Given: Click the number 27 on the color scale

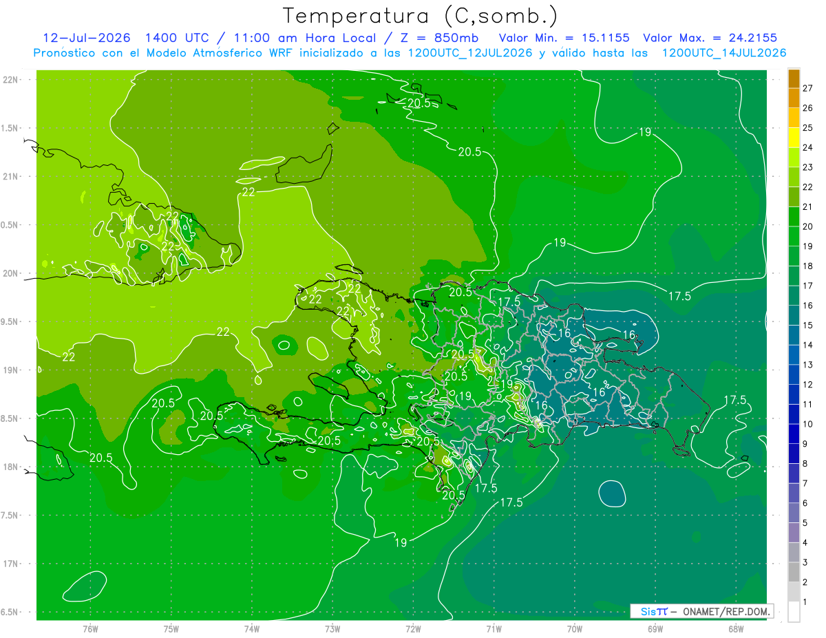Looking at the screenshot, I should click(x=807, y=88).
